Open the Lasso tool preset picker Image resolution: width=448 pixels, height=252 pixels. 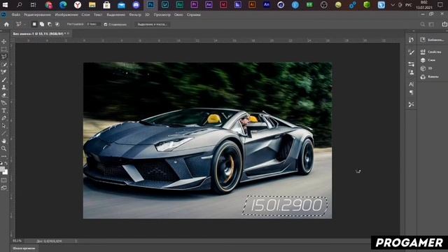click(x=20, y=24)
